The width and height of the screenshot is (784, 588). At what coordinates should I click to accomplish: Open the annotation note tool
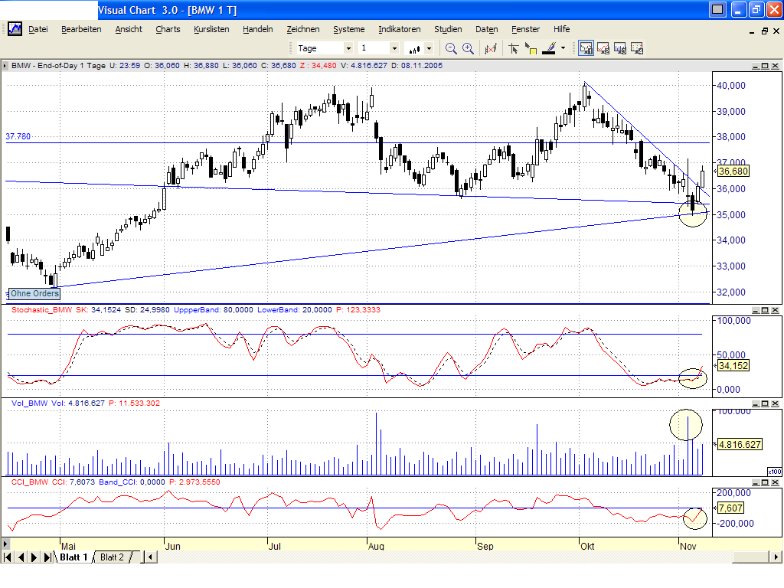[x=531, y=47]
